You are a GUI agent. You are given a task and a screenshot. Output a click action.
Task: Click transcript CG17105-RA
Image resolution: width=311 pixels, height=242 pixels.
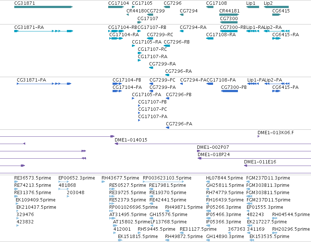(x=133, y=46)
